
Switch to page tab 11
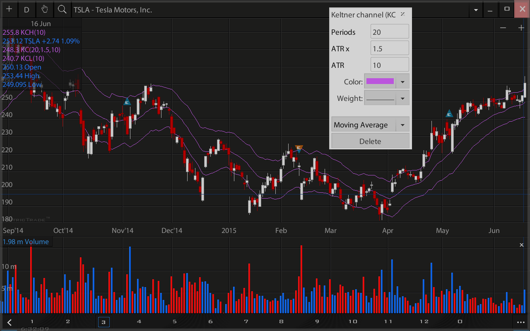pos(388,321)
